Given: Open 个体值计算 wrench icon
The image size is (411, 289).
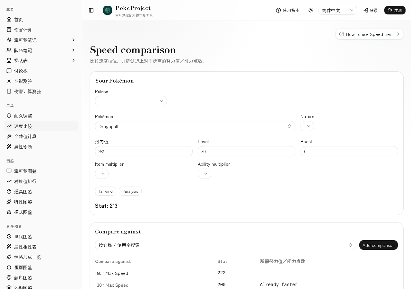Looking at the screenshot, I should click(9, 136).
